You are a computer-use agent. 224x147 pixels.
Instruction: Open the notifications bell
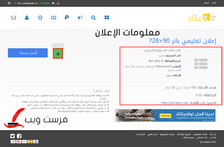[58, 3]
